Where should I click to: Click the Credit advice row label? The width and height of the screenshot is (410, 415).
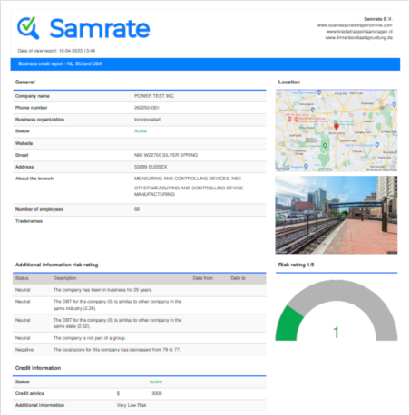[x=30, y=393]
